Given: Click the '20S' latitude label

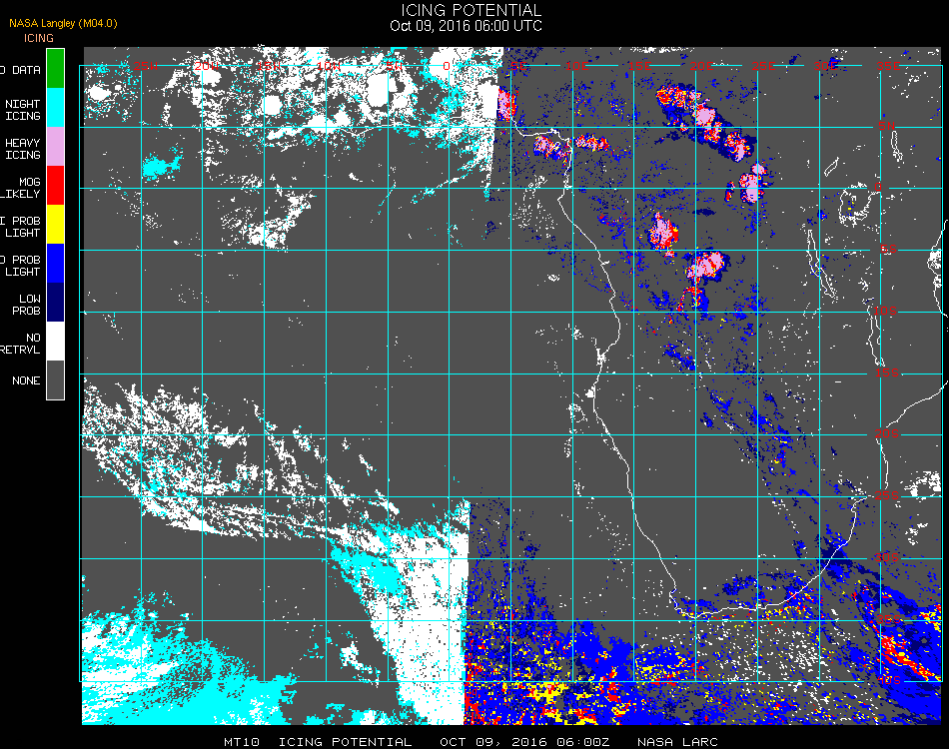Looking at the screenshot, I should pos(887,433).
